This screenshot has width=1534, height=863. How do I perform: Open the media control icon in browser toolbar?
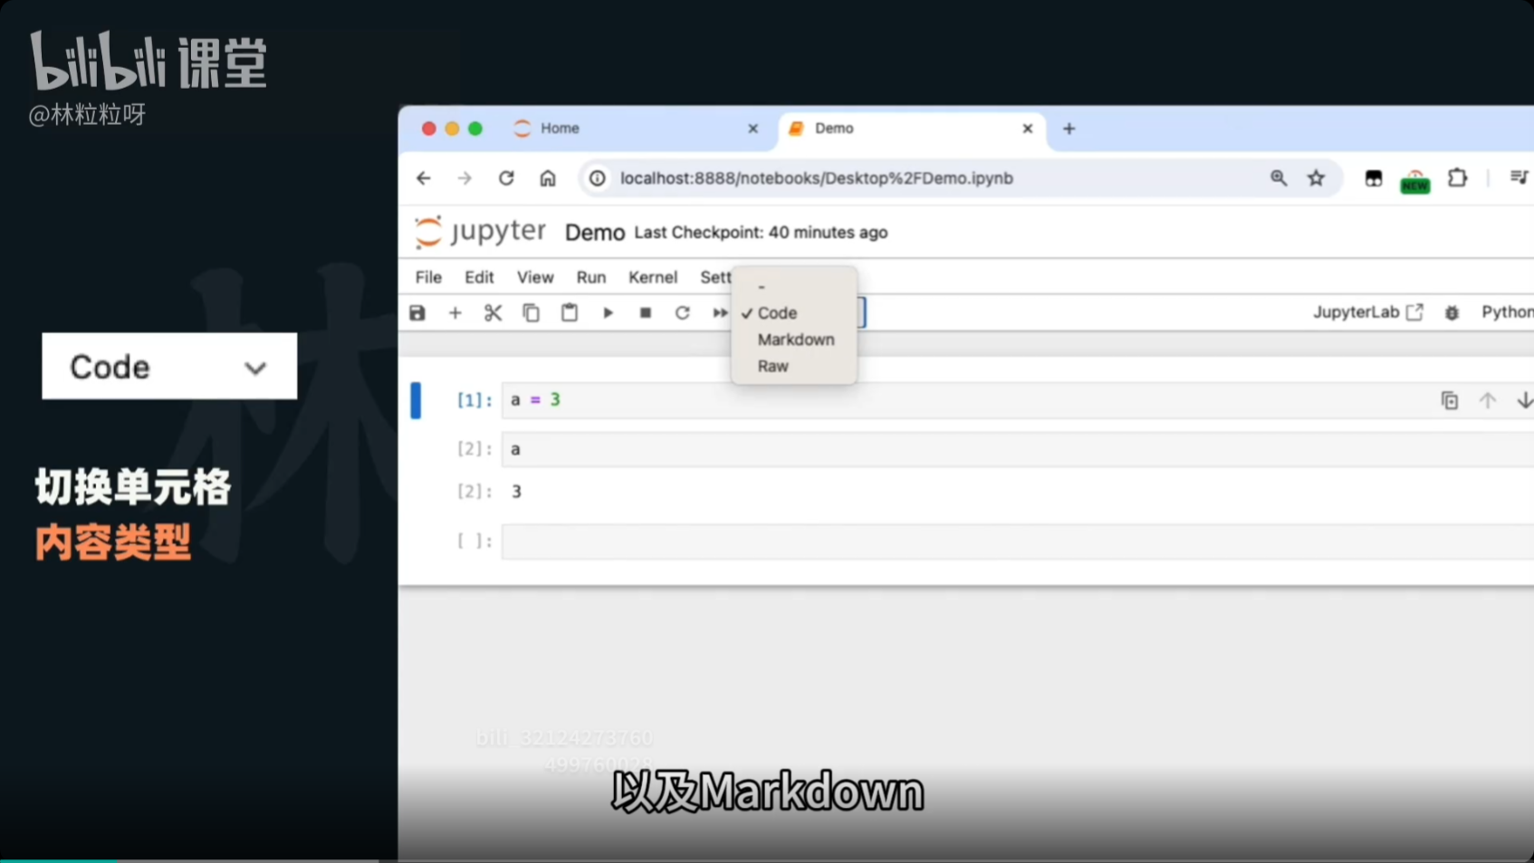(1519, 178)
